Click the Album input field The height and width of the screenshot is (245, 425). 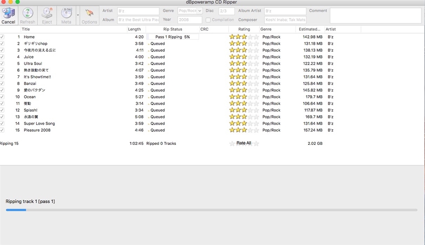pos(138,20)
